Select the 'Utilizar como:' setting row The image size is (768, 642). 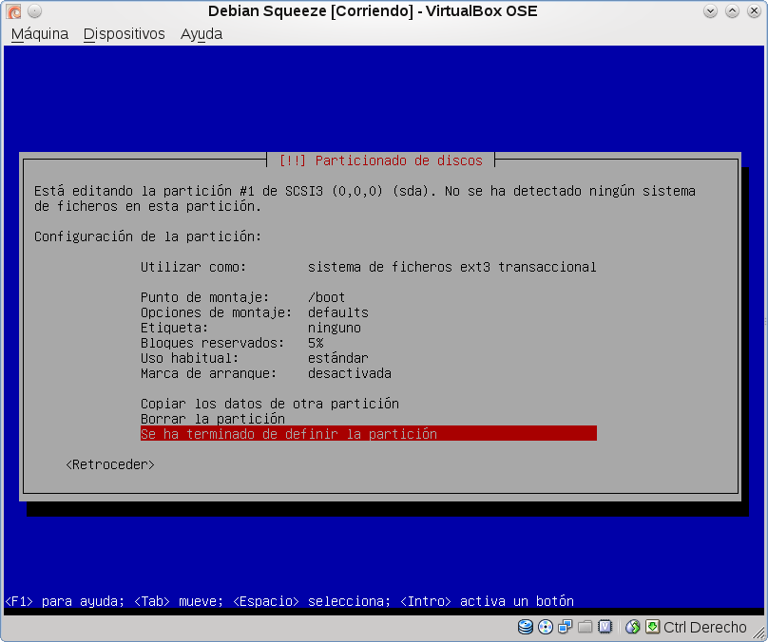[x=369, y=267]
